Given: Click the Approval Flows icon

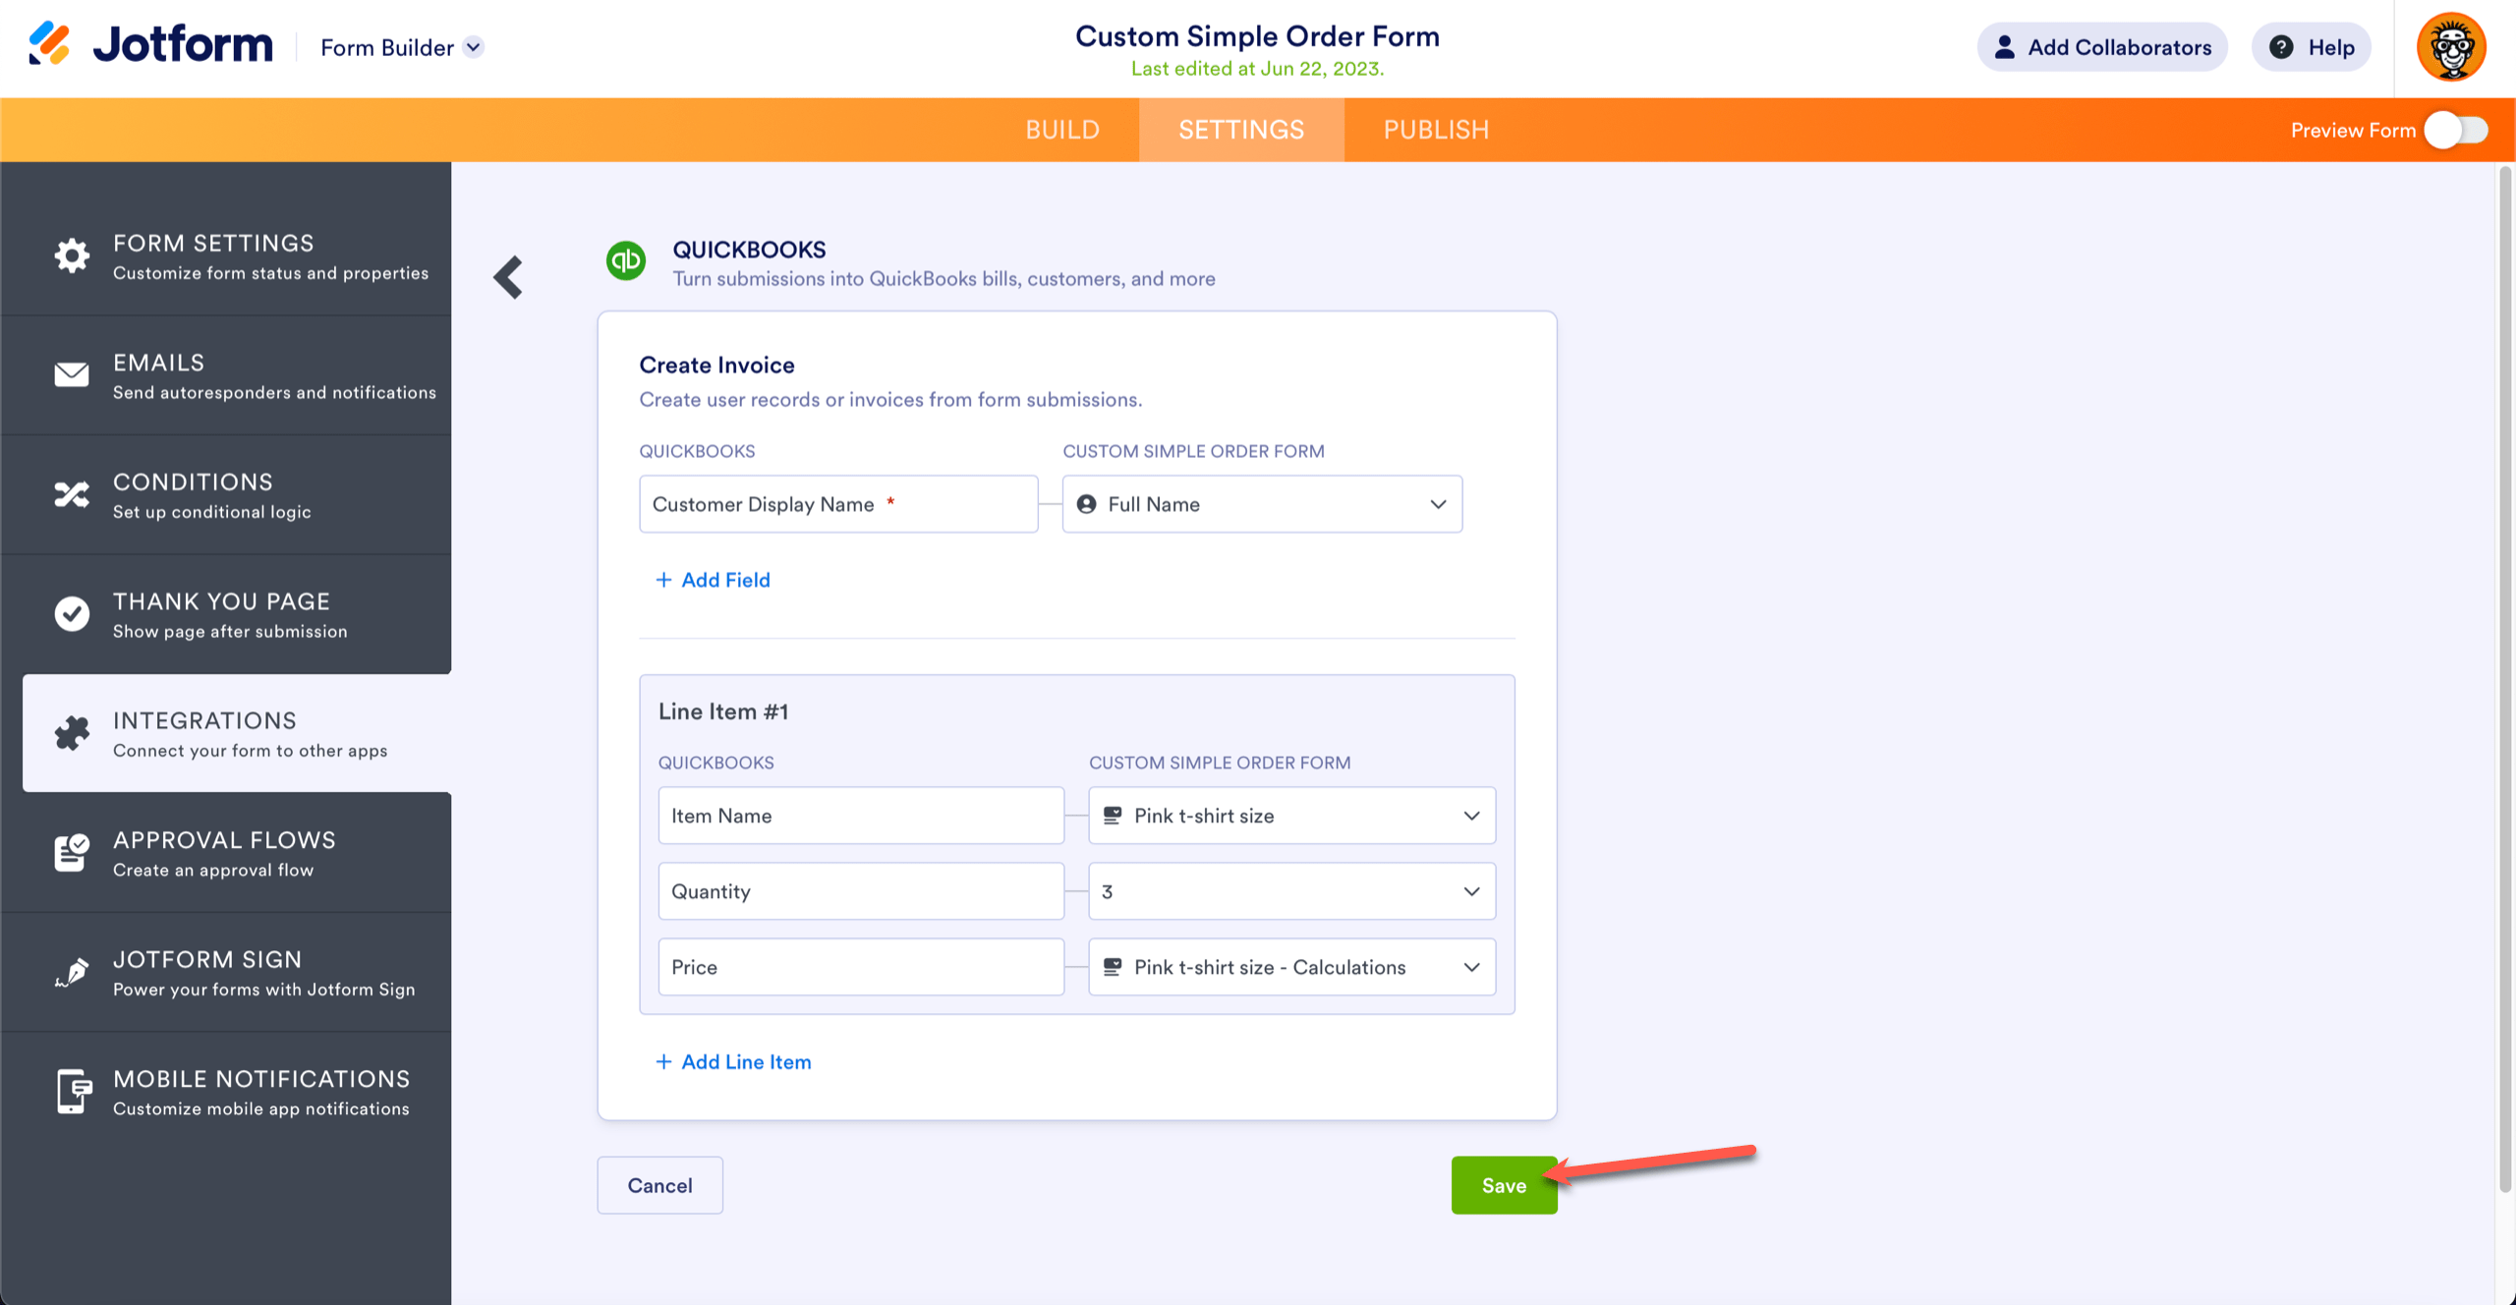Looking at the screenshot, I should coord(72,852).
